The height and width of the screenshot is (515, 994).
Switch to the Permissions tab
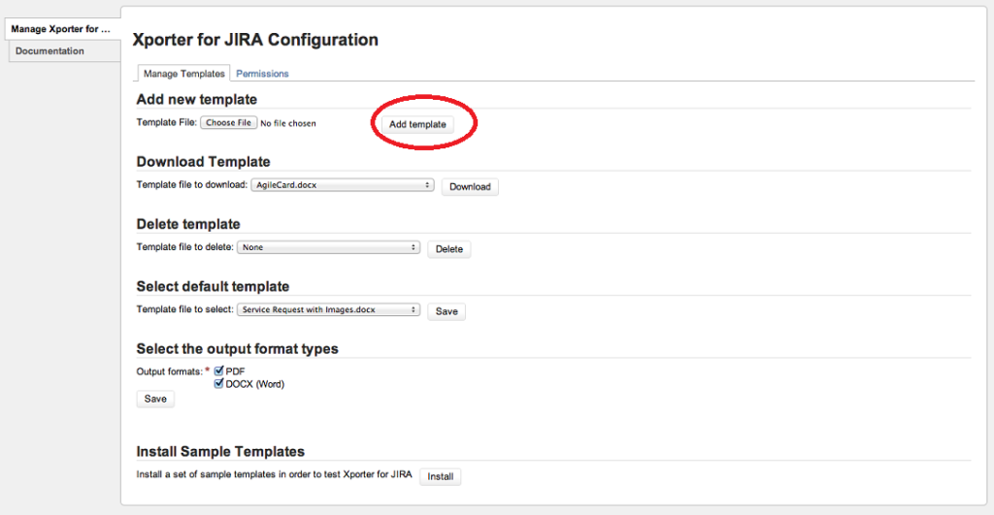pos(262,74)
